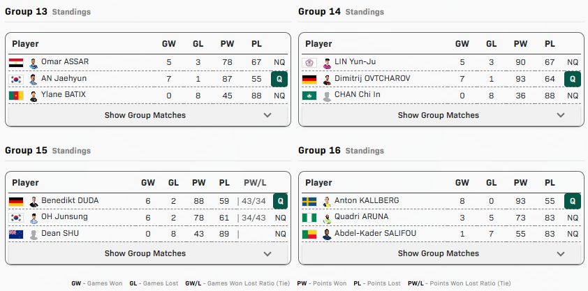Expand Group 14 matches with chevron
Image resolution: width=588 pixels, height=291 pixels.
tap(561, 116)
